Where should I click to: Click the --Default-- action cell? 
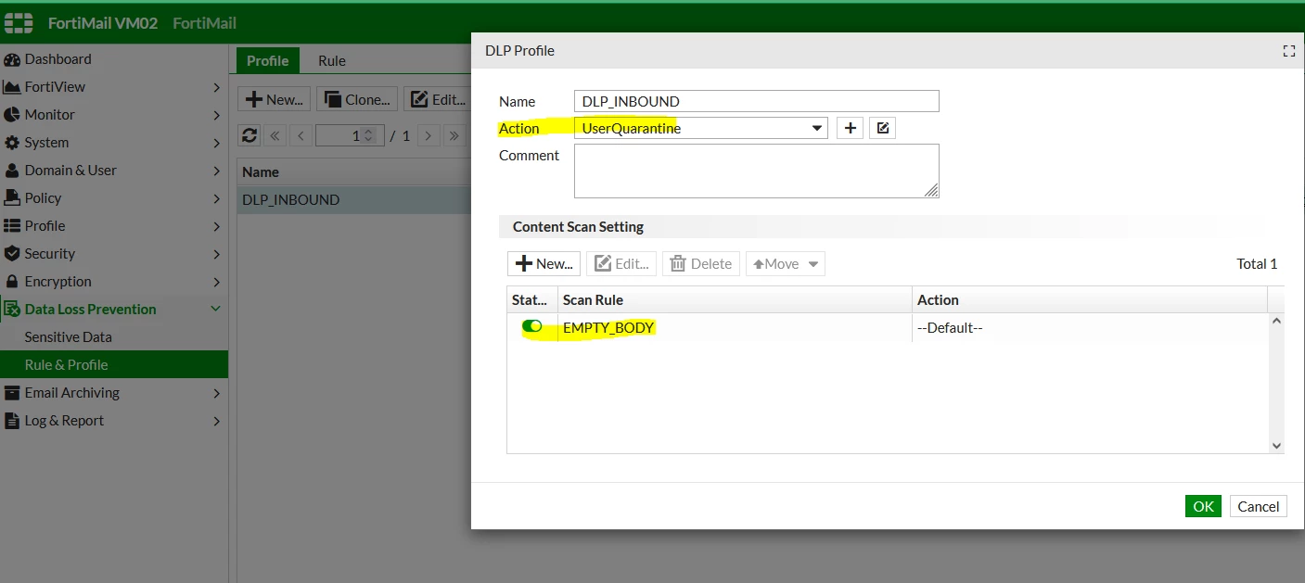[950, 327]
